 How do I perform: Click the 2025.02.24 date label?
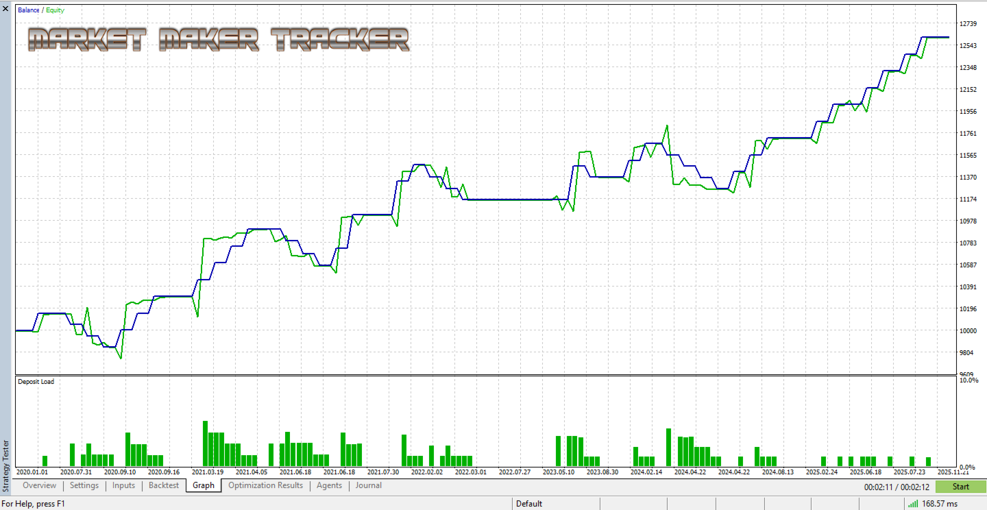pyautogui.click(x=822, y=472)
